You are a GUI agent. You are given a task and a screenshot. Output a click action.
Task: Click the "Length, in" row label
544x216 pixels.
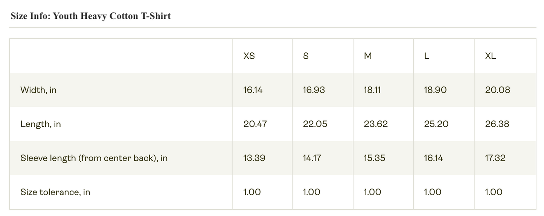[x=41, y=124]
